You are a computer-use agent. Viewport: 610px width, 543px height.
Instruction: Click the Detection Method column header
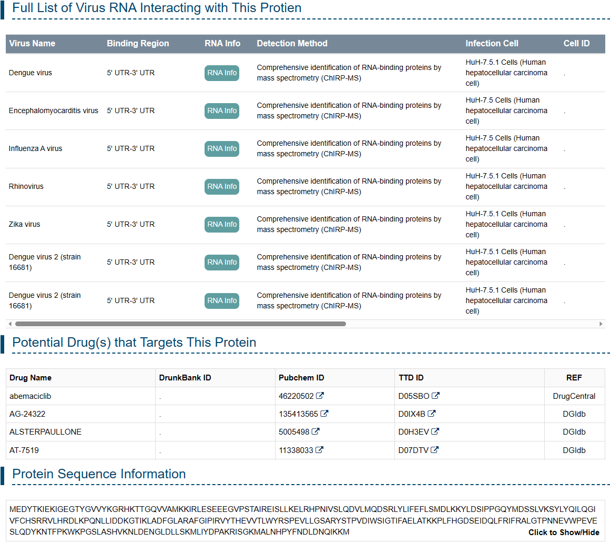(x=292, y=44)
